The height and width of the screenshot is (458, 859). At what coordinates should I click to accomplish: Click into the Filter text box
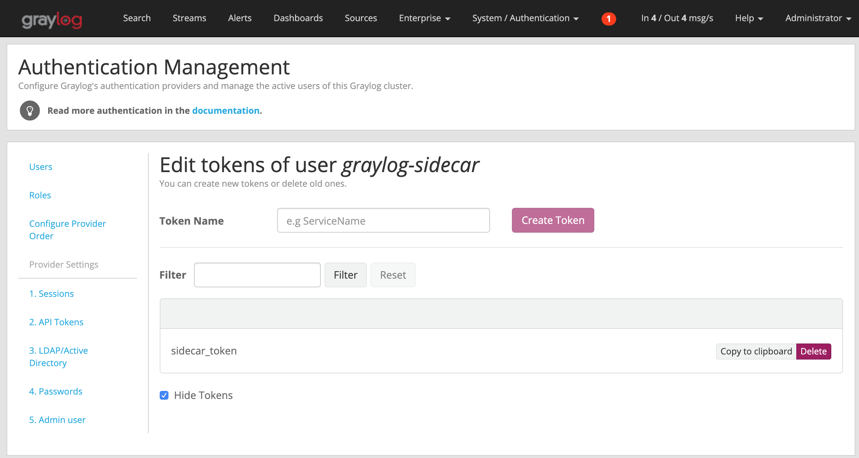(257, 275)
